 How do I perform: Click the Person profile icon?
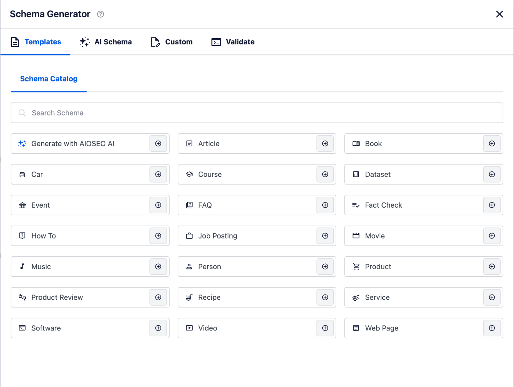[189, 267]
